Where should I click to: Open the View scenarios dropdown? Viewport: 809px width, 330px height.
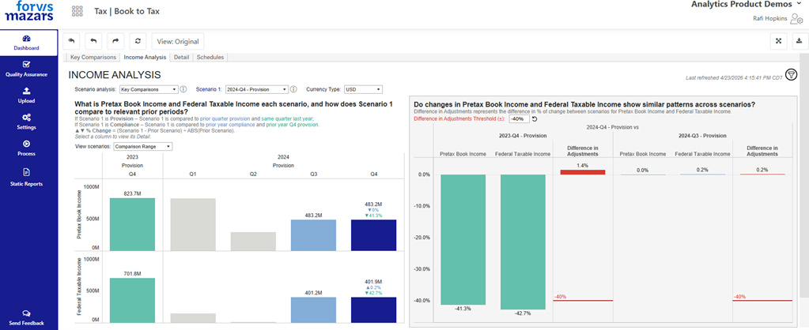click(143, 146)
